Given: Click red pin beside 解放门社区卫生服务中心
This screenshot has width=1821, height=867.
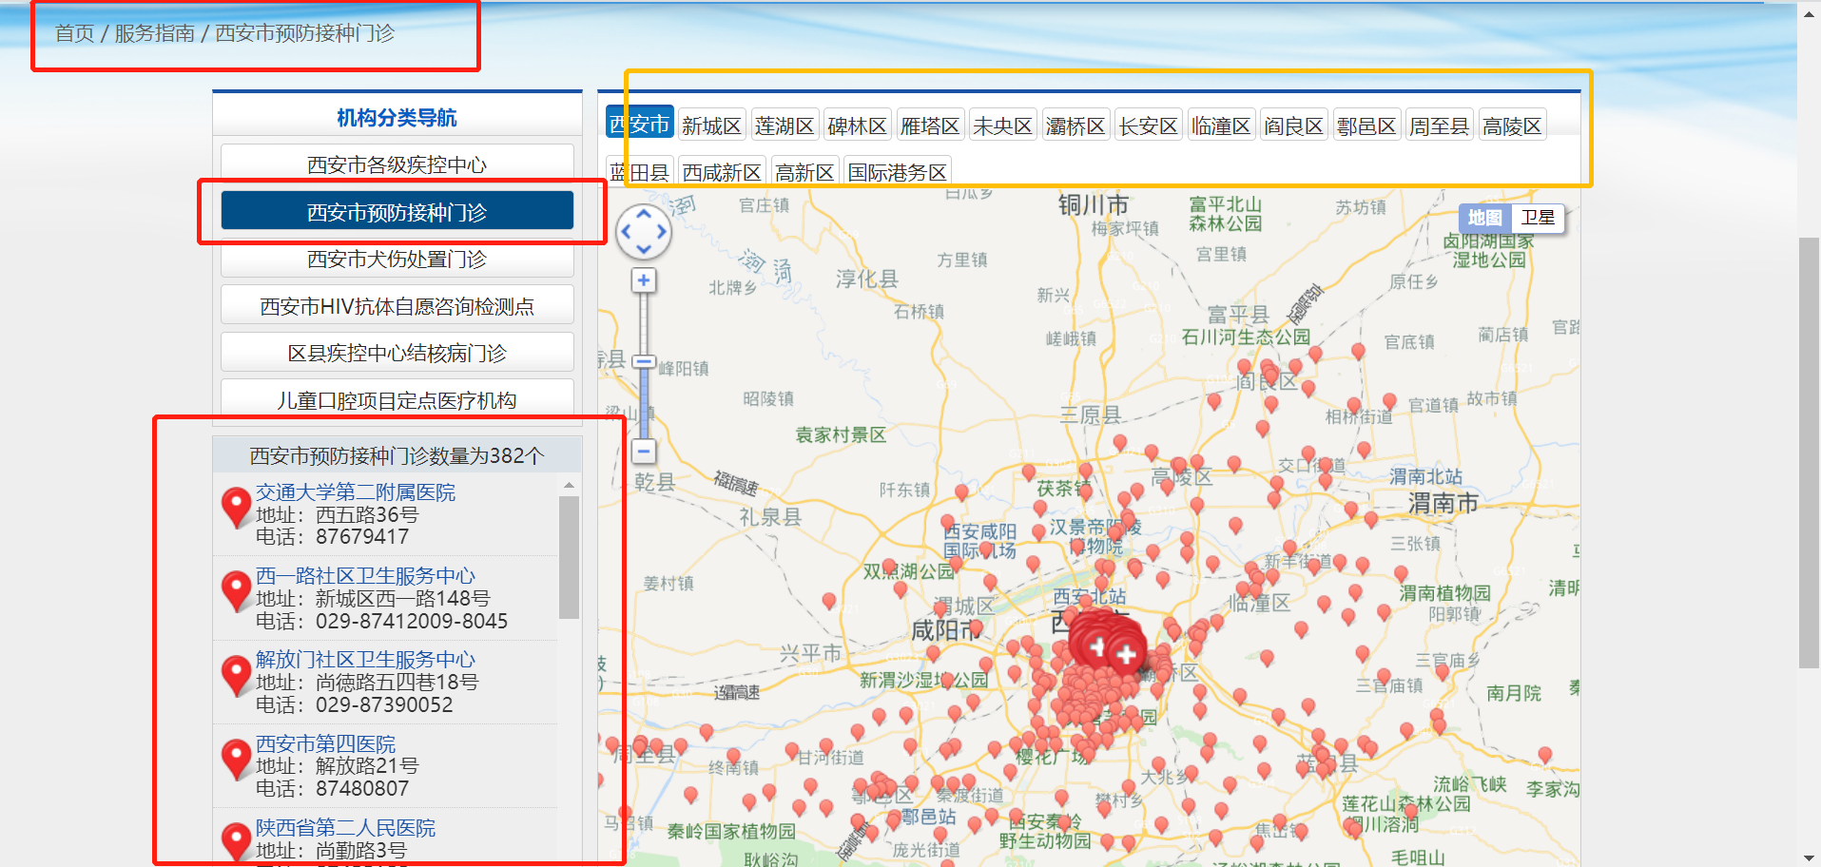Looking at the screenshot, I should [236, 675].
